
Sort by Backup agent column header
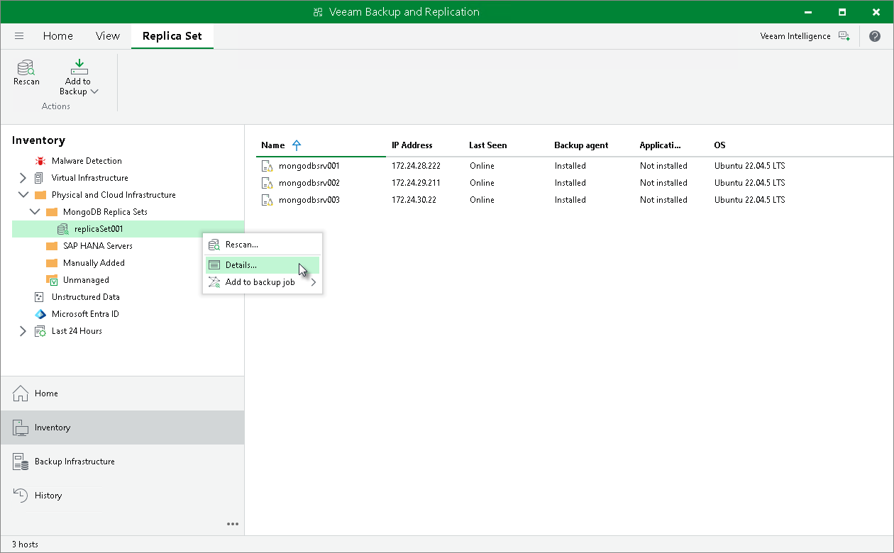pos(581,145)
